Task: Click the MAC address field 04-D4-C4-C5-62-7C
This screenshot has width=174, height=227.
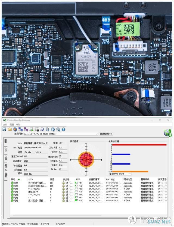Action: coord(36,148)
